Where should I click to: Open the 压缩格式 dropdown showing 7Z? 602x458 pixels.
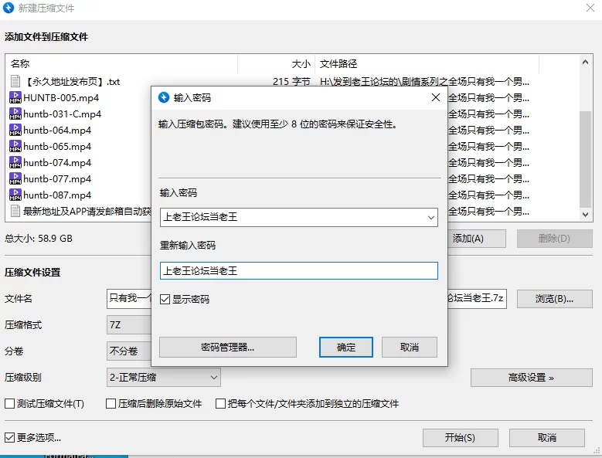[x=129, y=325]
